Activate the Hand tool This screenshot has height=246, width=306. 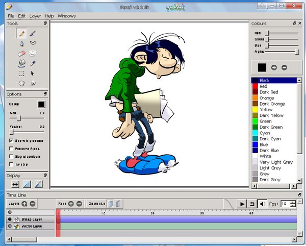click(21, 83)
